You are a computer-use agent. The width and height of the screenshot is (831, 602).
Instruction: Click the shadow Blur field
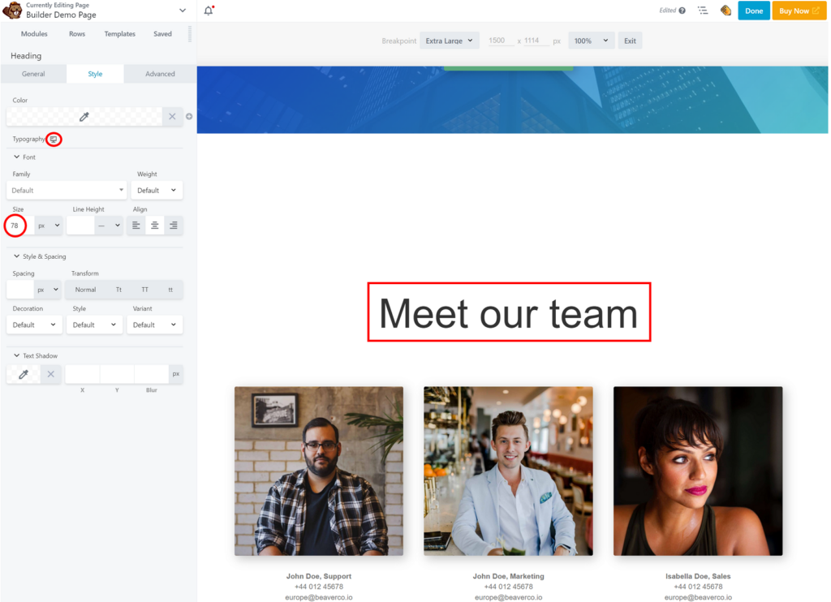pyautogui.click(x=152, y=374)
